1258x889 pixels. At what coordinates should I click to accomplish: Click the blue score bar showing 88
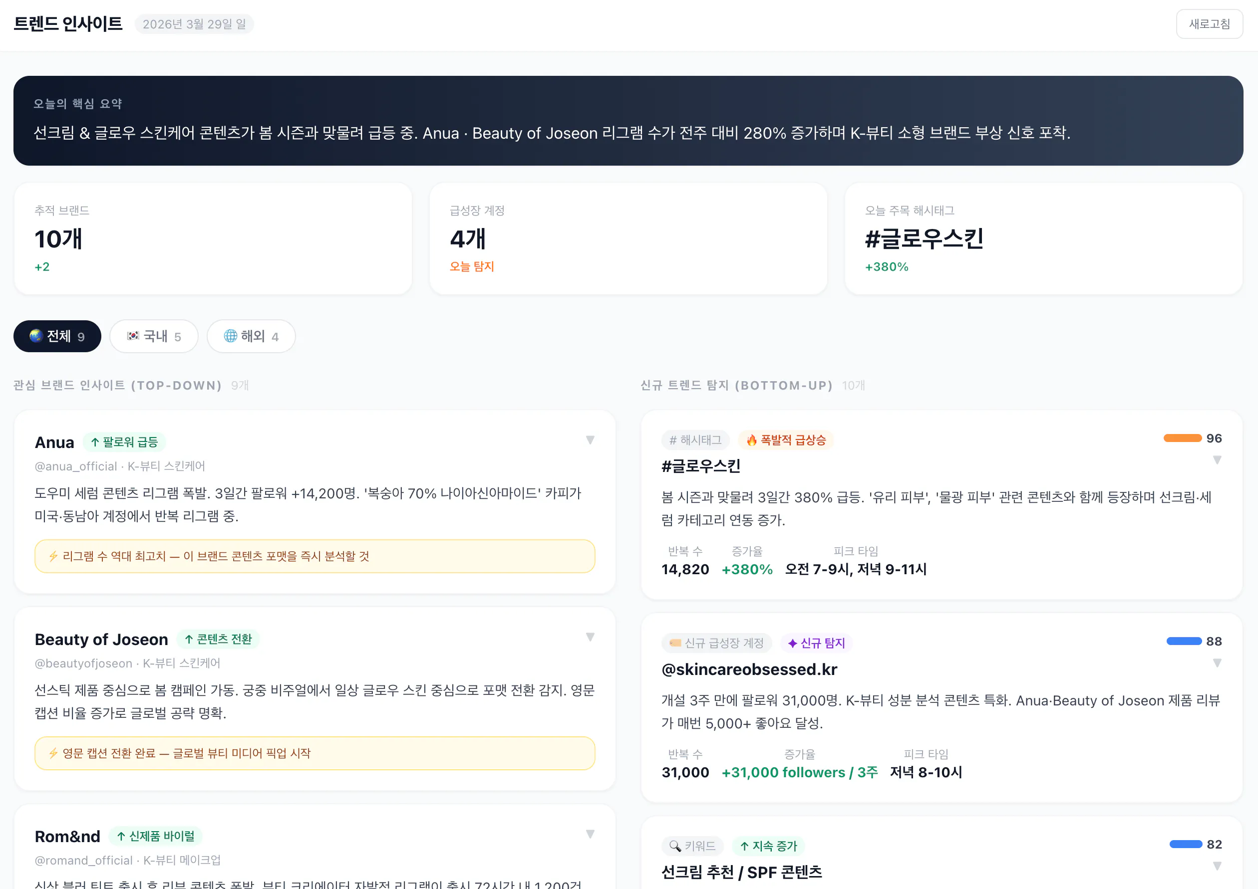1184,641
